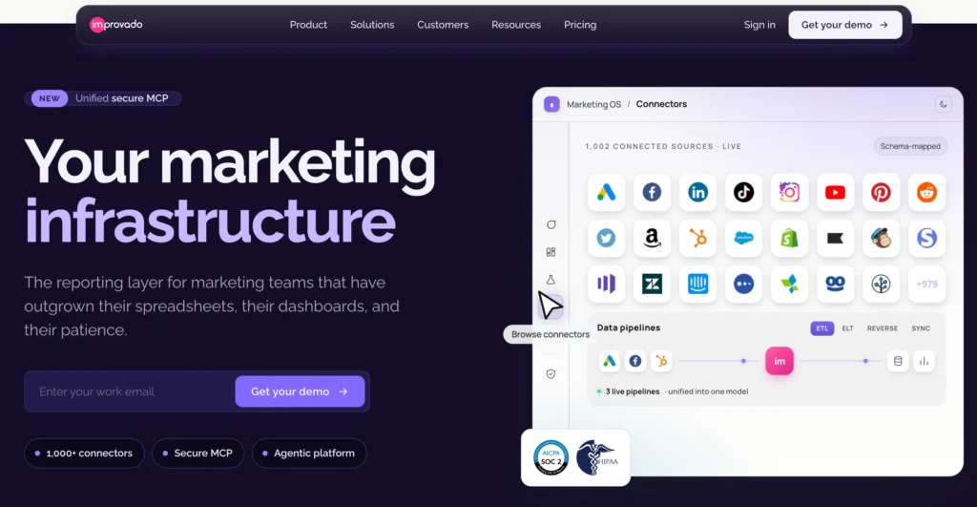Toggle dark mode with the moon icon
Screen dimensions: 977x507
tap(944, 105)
